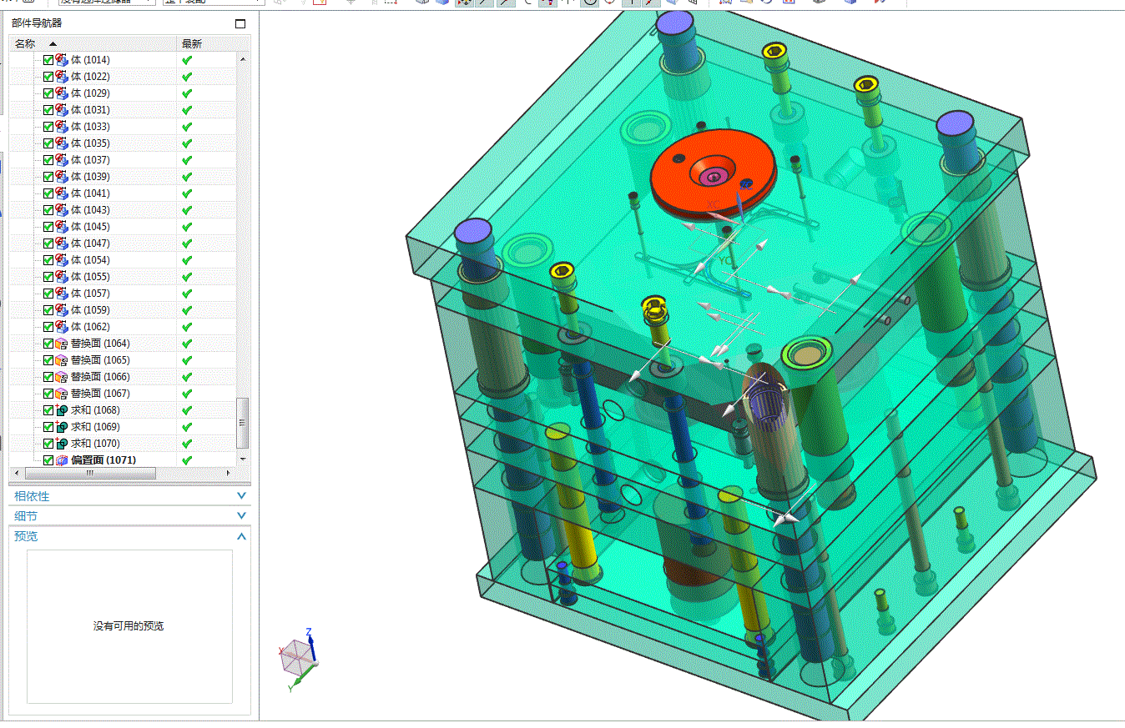Screen dimensions: 1125x728
Task: Select the 求和 (1069) feature
Action: pos(95,427)
